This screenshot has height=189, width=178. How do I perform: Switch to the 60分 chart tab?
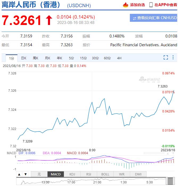[107, 58]
